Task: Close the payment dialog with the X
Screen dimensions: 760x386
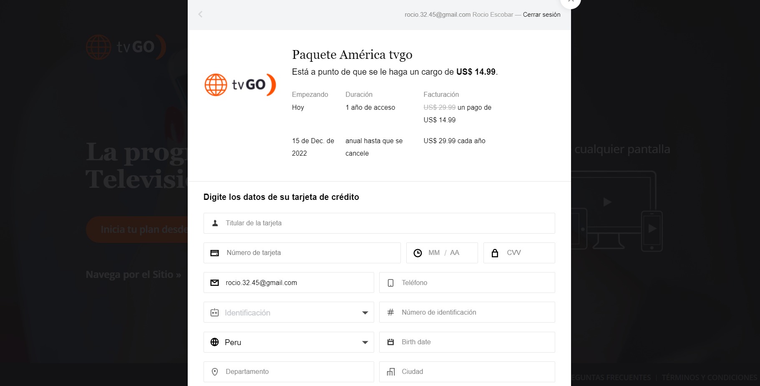Action: click(x=570, y=2)
